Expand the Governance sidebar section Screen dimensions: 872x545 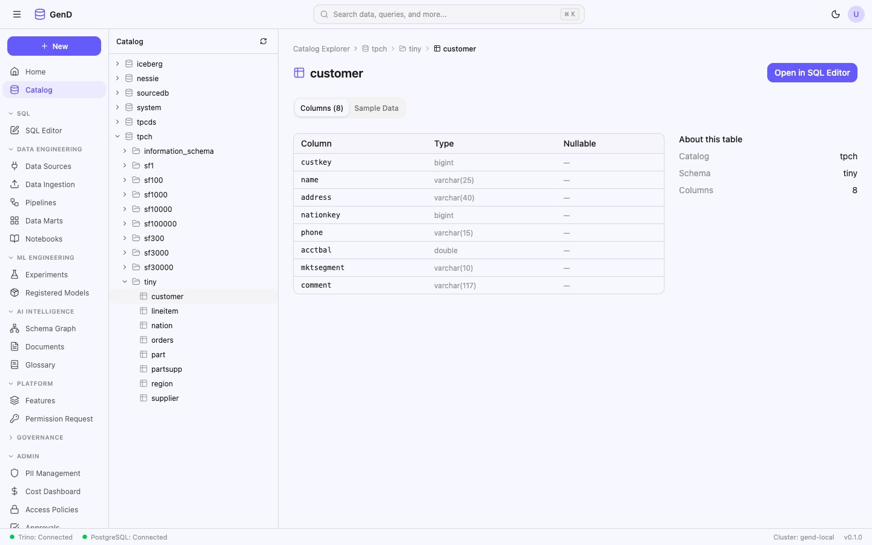click(x=11, y=438)
